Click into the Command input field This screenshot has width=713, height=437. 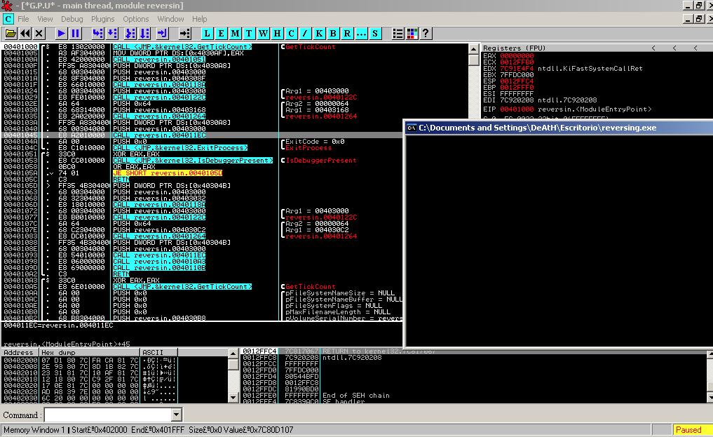[108, 415]
